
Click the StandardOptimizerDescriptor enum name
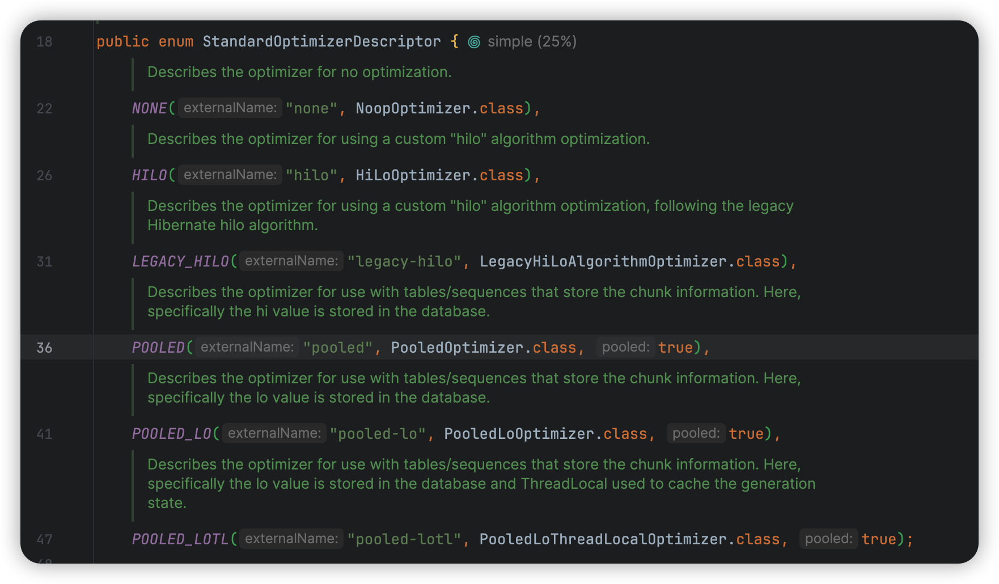coord(321,41)
